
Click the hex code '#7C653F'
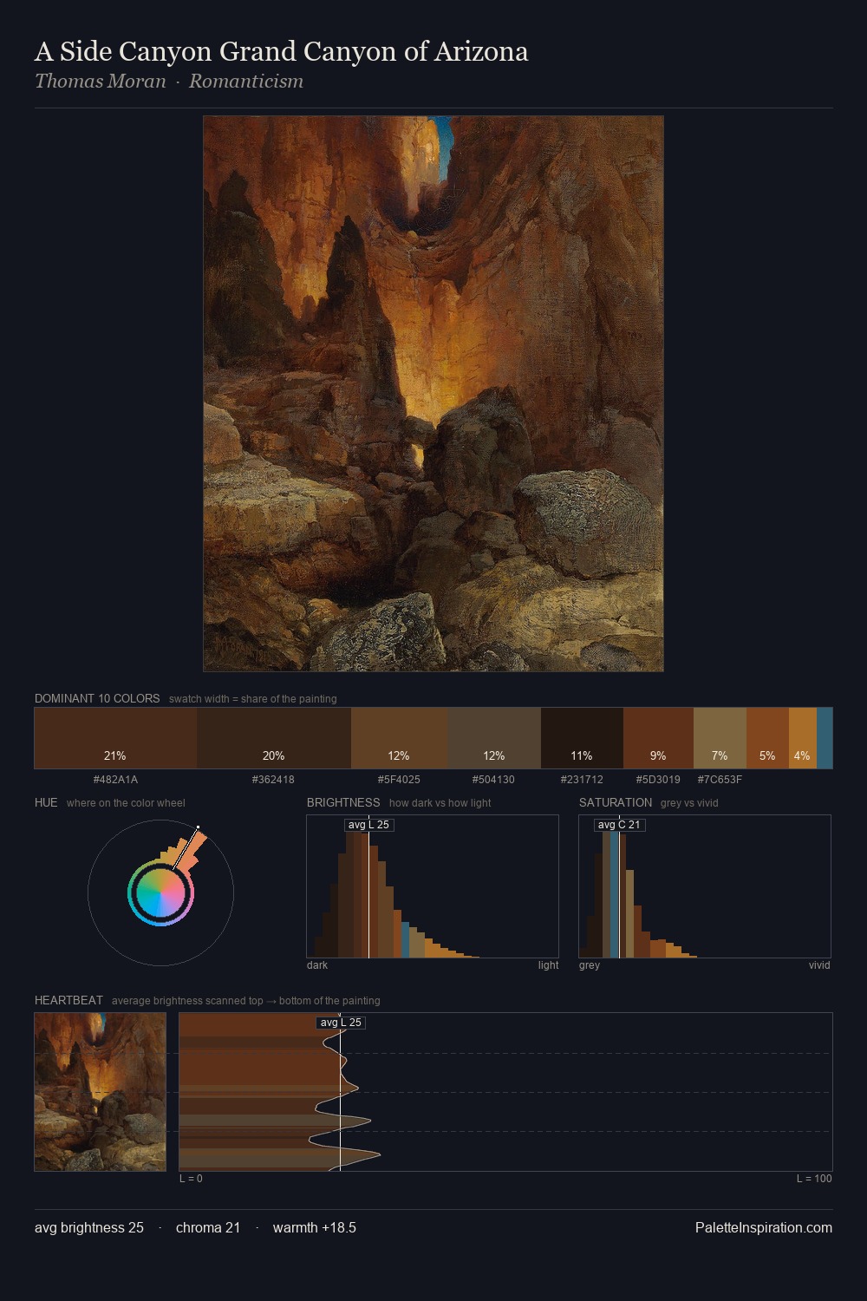coord(720,780)
